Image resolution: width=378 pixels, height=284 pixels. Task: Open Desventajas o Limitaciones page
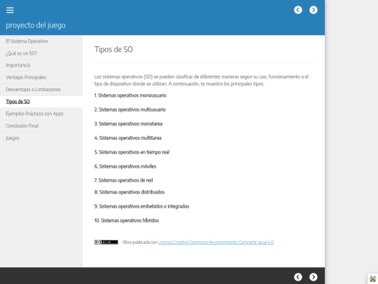41,89
